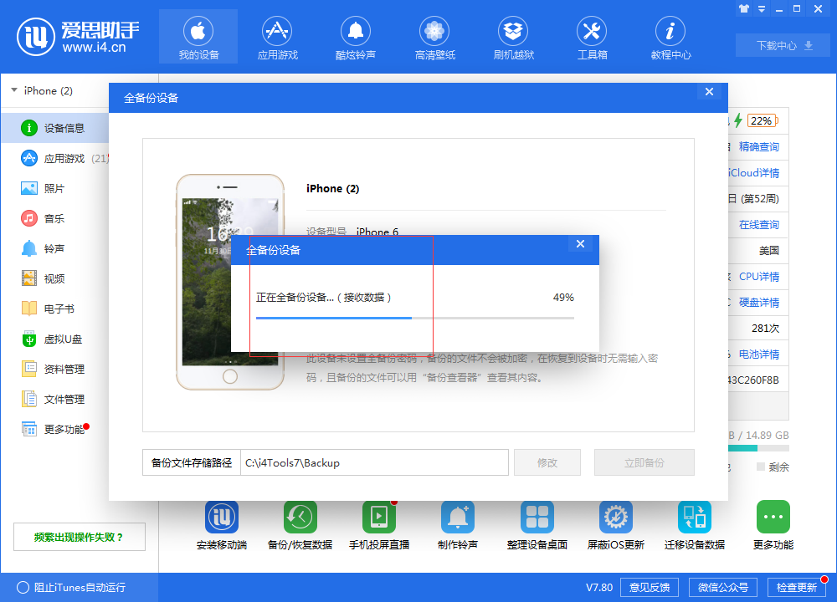
Task: Click the 下载中心 button
Action: (783, 45)
